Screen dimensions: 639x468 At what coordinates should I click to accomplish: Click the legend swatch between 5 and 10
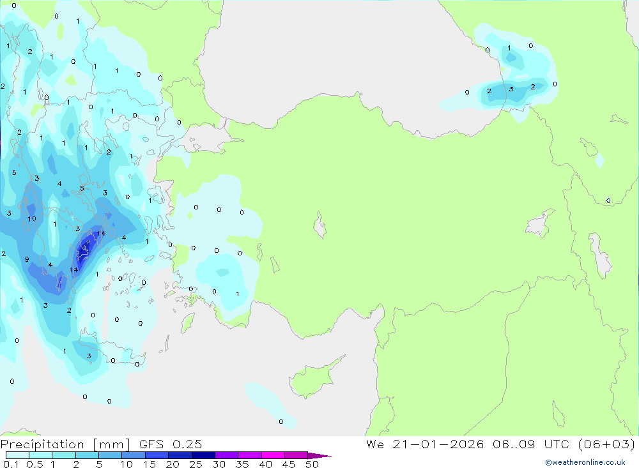coord(111,455)
